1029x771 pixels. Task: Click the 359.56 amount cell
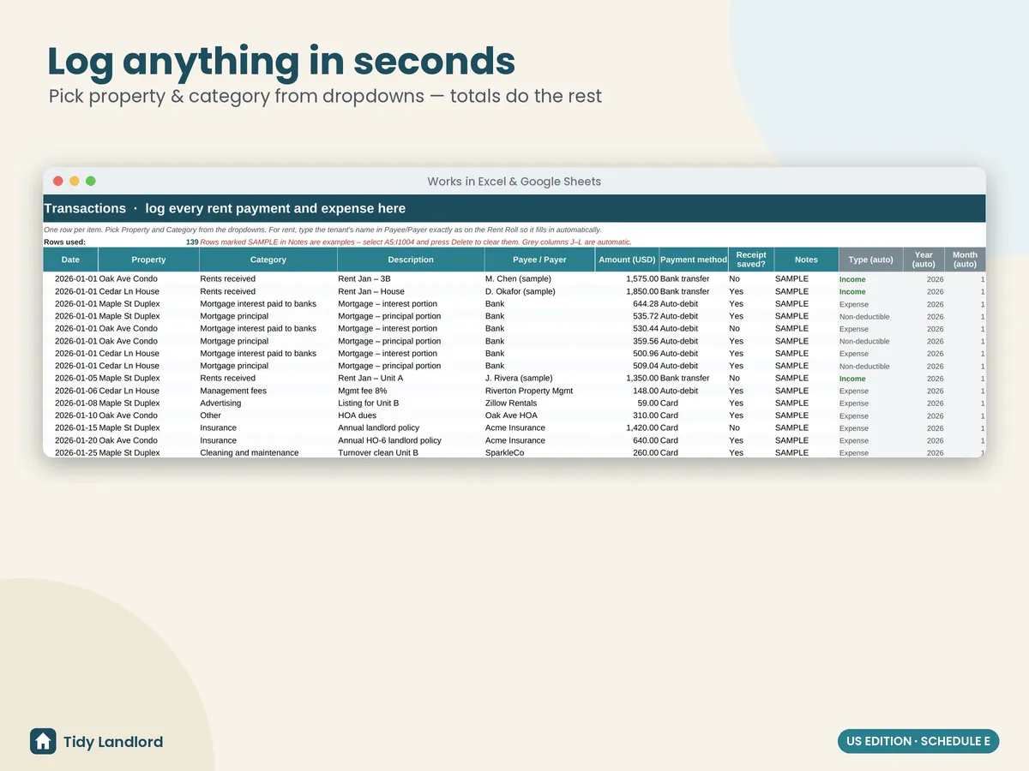(x=627, y=341)
